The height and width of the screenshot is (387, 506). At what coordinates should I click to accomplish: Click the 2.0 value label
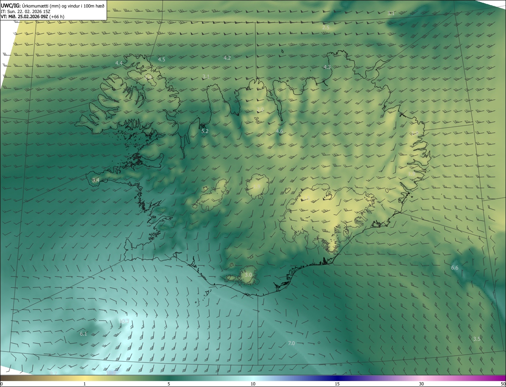pos(260,109)
